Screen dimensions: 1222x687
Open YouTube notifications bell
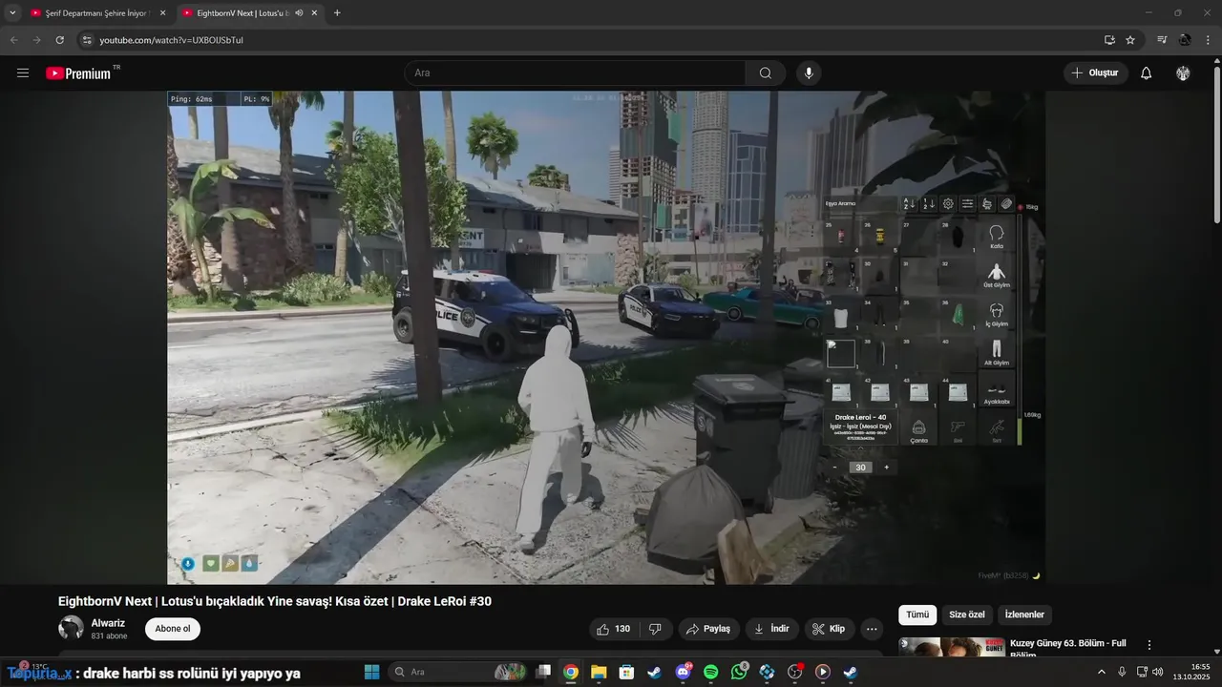1147,73
